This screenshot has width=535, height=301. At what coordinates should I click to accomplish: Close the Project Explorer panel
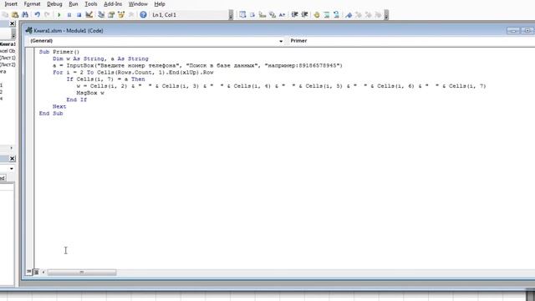click(x=12, y=23)
